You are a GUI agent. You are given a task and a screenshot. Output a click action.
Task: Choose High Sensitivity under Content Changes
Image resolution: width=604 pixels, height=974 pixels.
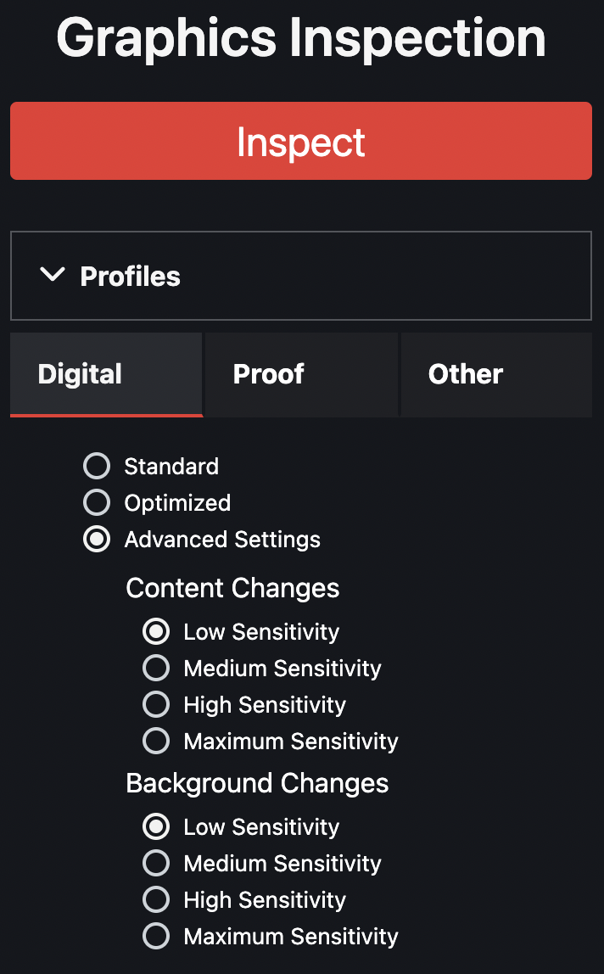[x=156, y=704]
